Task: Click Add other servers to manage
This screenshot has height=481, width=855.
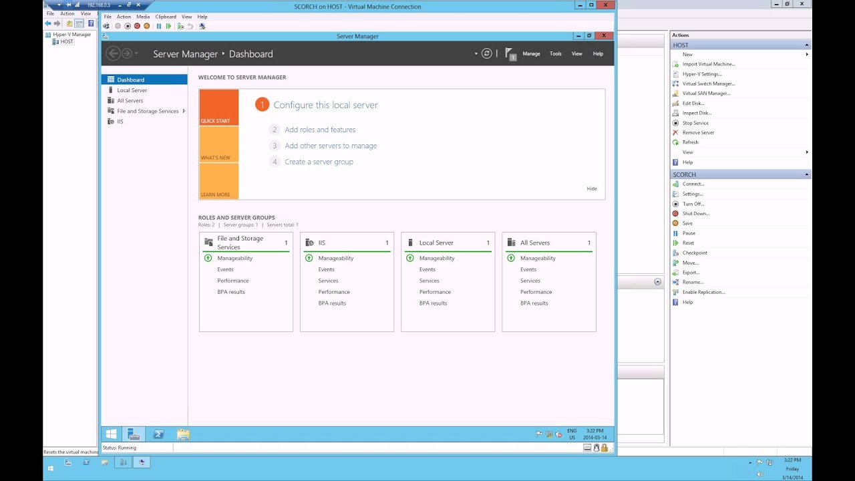Action: click(331, 146)
